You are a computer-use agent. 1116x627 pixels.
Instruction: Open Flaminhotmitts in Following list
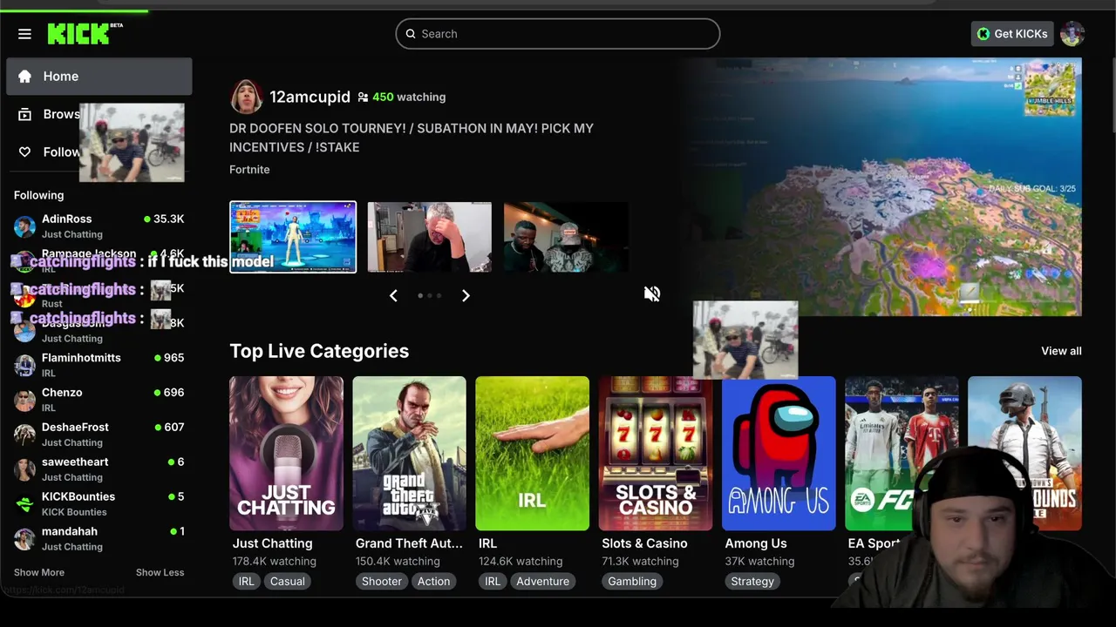99,365
